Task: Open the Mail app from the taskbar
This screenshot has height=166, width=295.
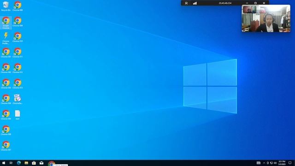Action: (41, 163)
